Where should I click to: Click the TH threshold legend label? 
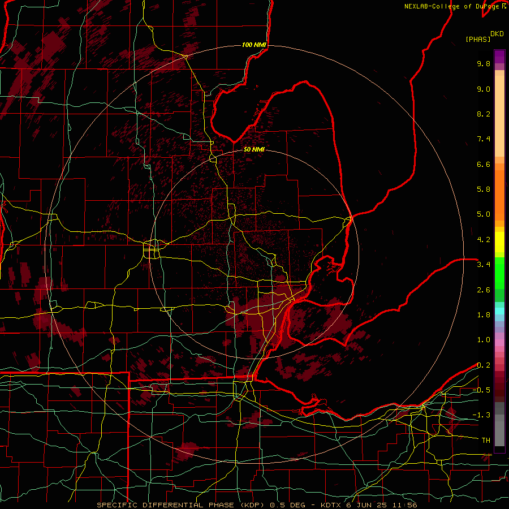[x=486, y=441]
